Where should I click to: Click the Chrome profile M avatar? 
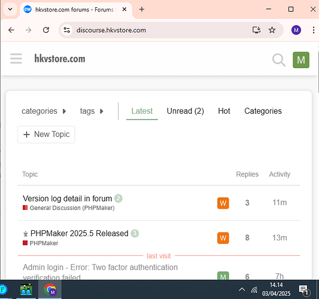tap(296, 30)
